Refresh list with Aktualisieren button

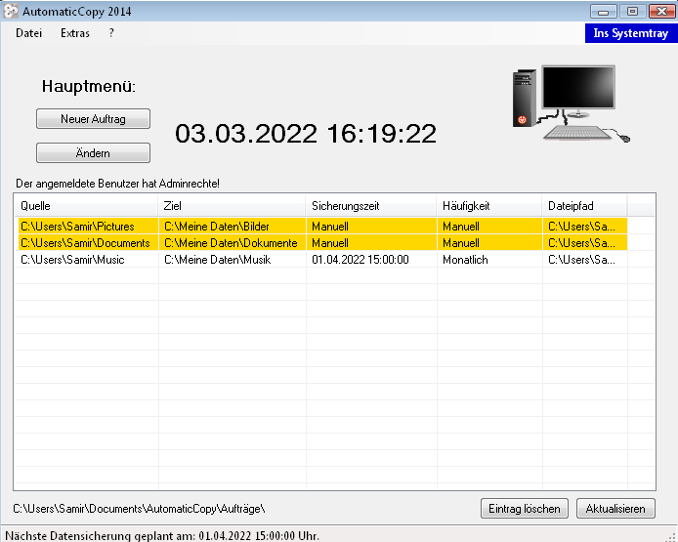pos(615,509)
